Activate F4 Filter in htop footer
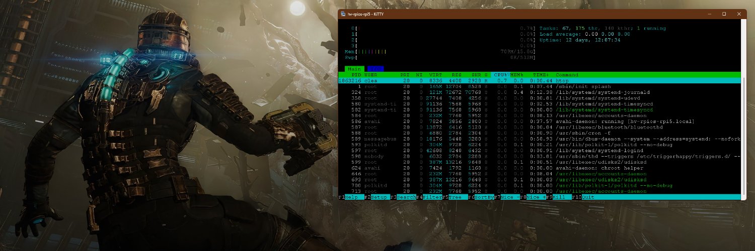755x251 pixels. click(429, 197)
